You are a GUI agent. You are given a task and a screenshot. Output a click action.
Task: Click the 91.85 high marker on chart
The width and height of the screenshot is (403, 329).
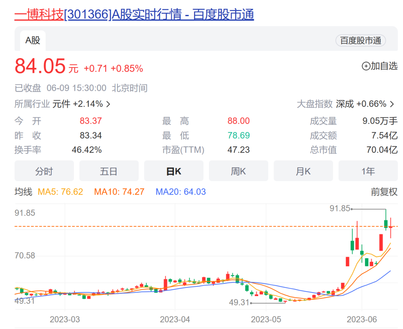340,209
